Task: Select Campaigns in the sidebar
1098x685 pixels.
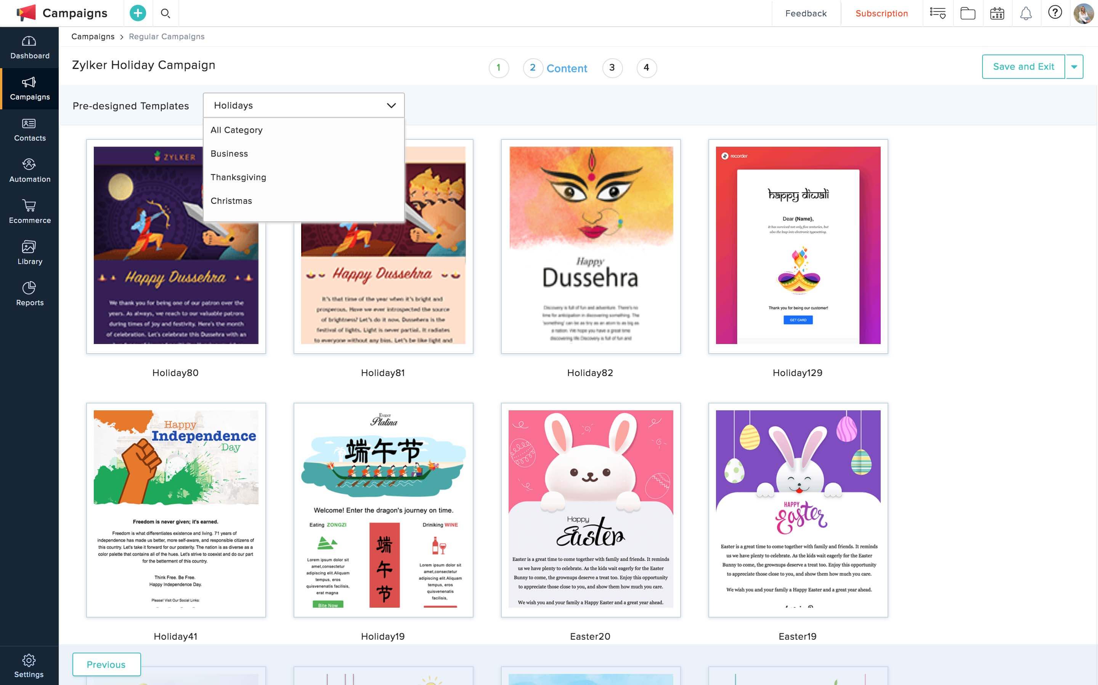Action: (29, 89)
